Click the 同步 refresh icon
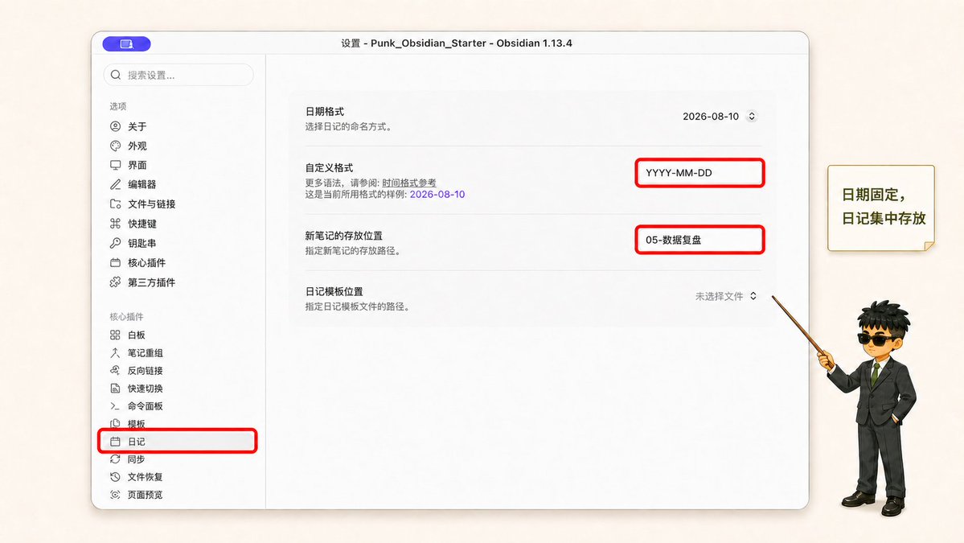Screen dimensions: 964x543 pos(115,459)
